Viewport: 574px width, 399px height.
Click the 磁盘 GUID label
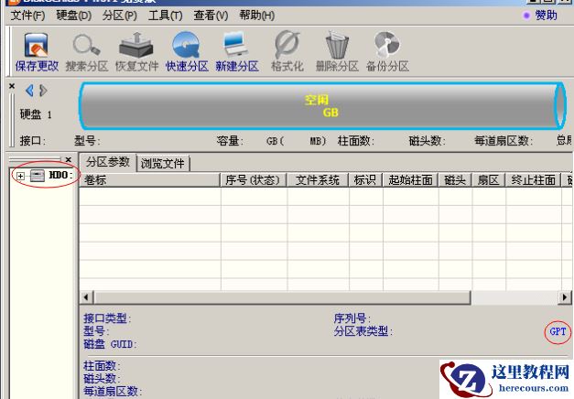click(110, 344)
